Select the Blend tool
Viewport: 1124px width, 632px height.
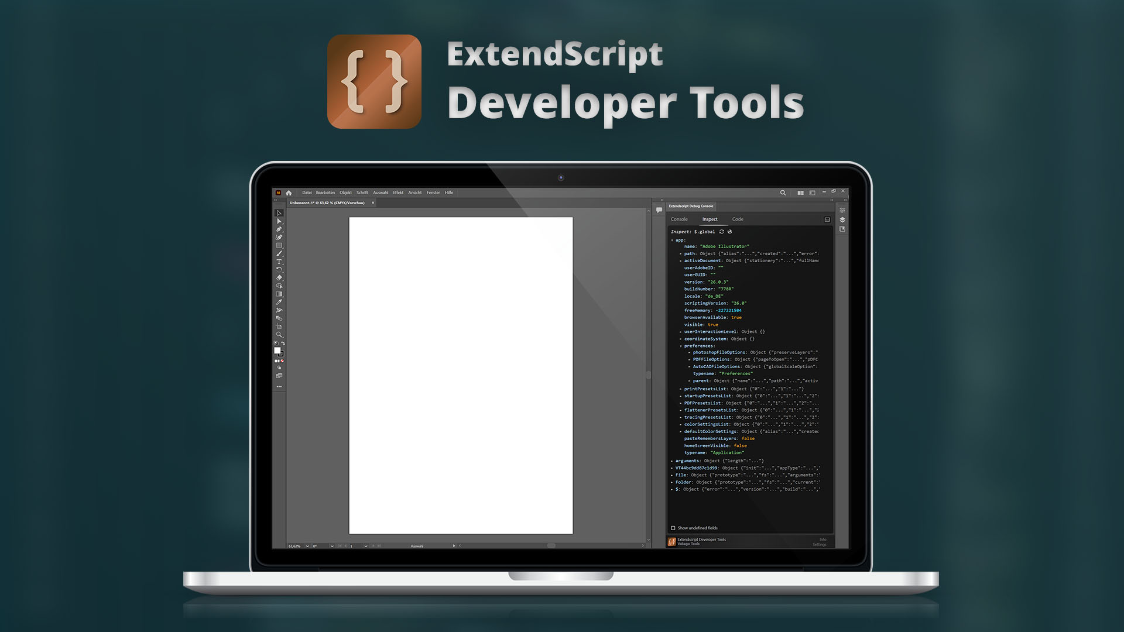[279, 318]
